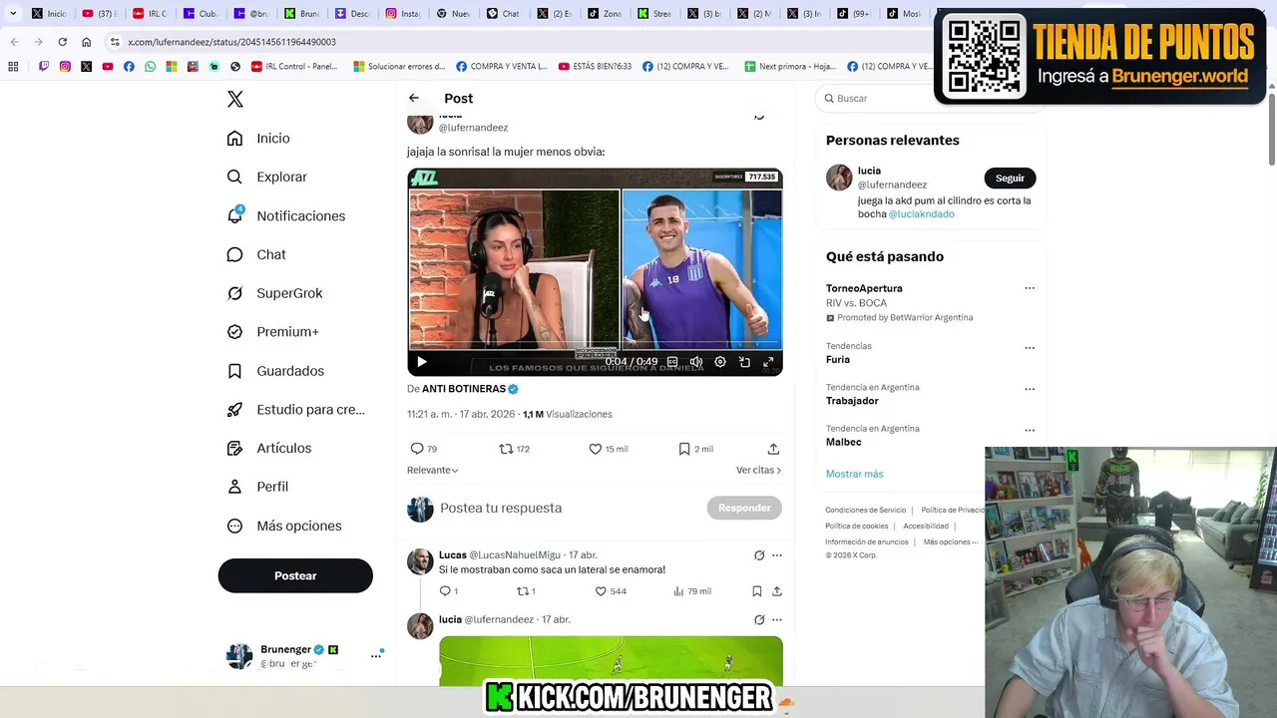The height and width of the screenshot is (718, 1277).
Task: Share Lucas's comment
Action: click(x=777, y=591)
